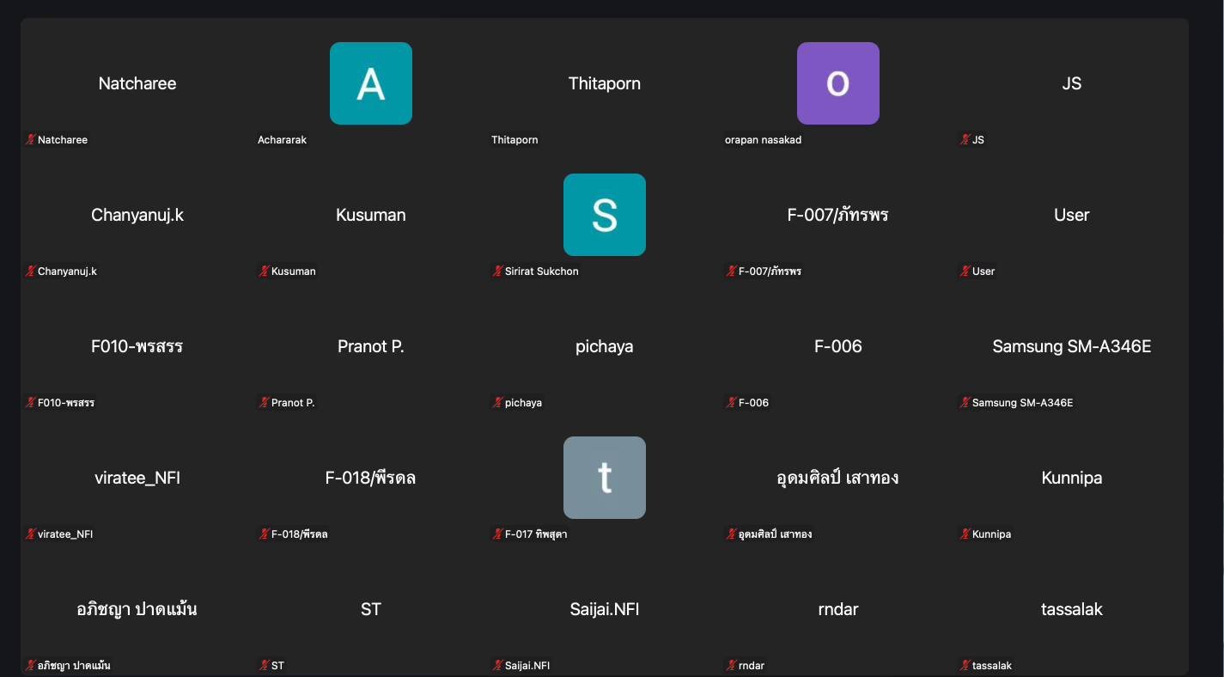Viewport: 1224px width, 677px height.
Task: Select Achararak's teal "A" avatar
Action: point(371,83)
